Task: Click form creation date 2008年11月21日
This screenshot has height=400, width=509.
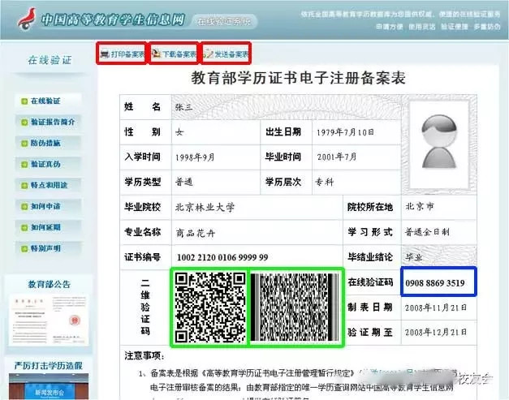Action: pos(436,308)
